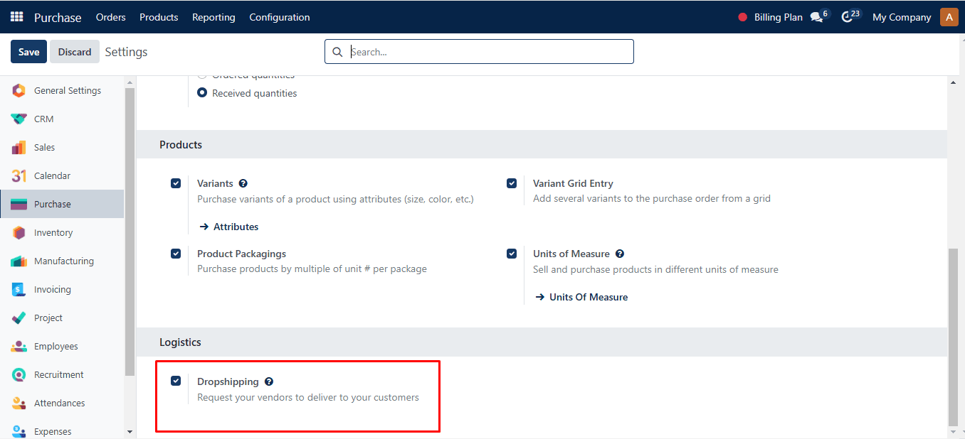Select the Sales sidebar icon
The width and height of the screenshot is (965, 439).
click(x=19, y=147)
